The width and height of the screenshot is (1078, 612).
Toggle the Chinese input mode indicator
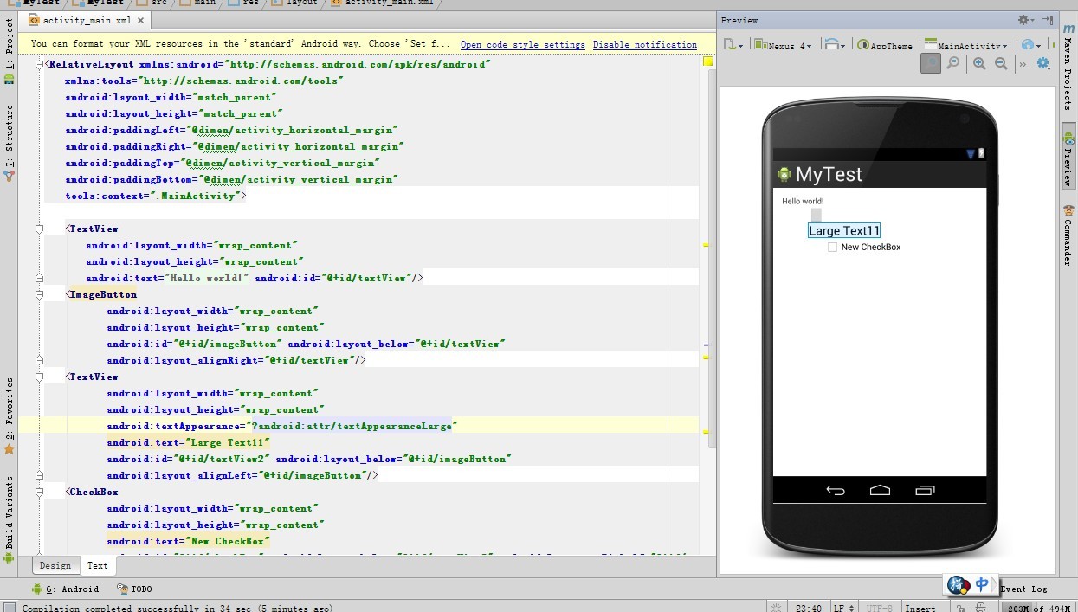coord(982,585)
